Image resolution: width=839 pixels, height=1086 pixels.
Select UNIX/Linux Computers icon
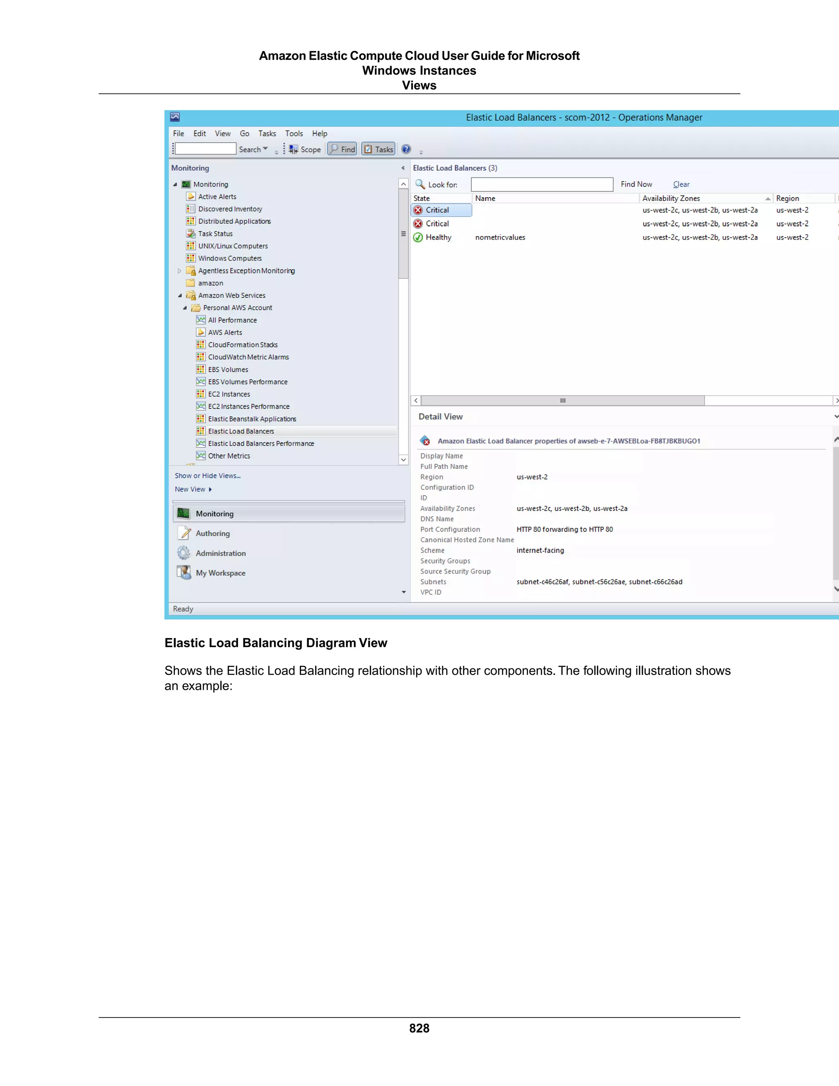(x=191, y=245)
